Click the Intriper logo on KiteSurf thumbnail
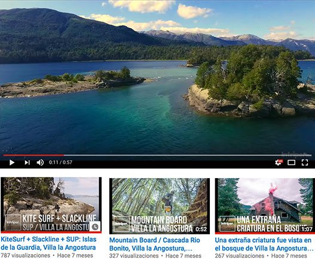Image resolution: width=315 pixels, height=269 pixels. 13,222
